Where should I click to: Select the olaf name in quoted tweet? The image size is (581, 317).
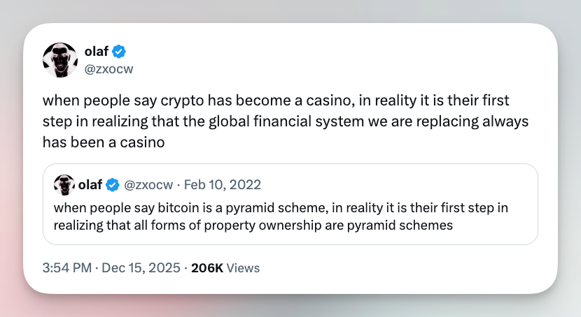[x=90, y=185]
